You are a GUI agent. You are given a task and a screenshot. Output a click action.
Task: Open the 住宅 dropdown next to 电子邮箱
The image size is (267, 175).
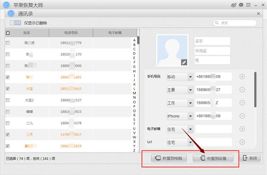[x=190, y=129]
